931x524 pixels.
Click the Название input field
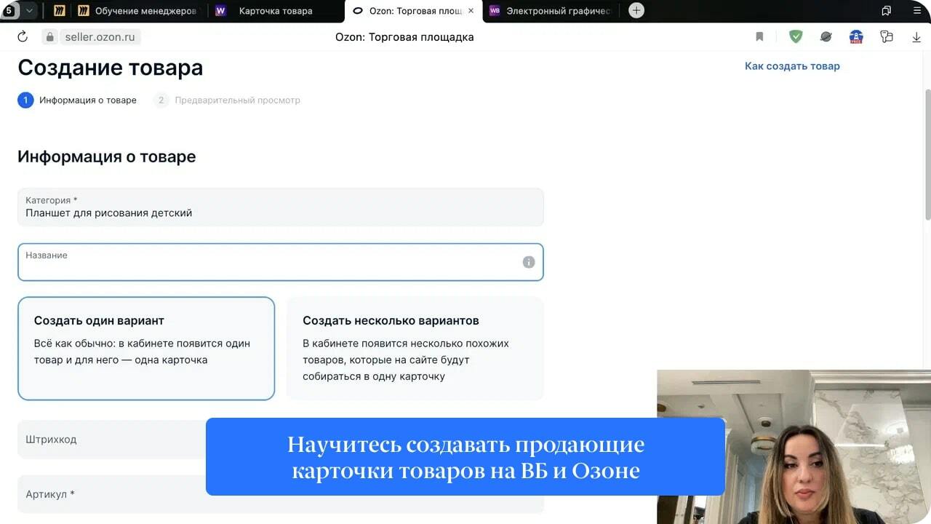(281, 262)
